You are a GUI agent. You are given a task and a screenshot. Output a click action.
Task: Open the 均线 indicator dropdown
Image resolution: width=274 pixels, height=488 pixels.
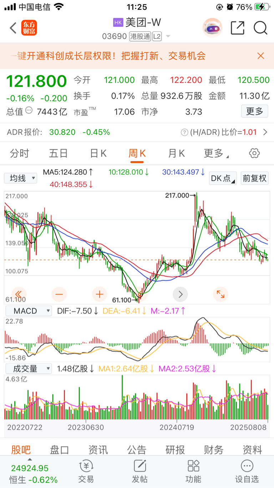coord(20,178)
